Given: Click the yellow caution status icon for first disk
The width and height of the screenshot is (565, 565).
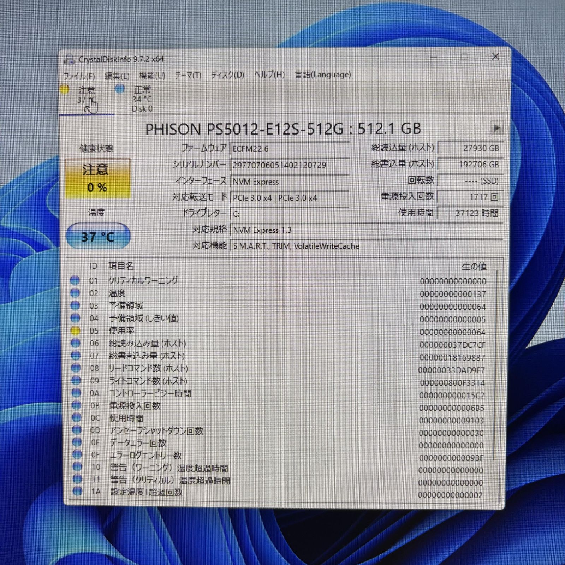Looking at the screenshot, I should point(65,89).
